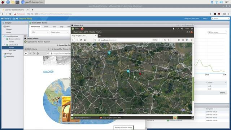Screen dimensions: 231x130
Task: Open the Firefox library icon in Ubuntu window
Action: (179, 40)
